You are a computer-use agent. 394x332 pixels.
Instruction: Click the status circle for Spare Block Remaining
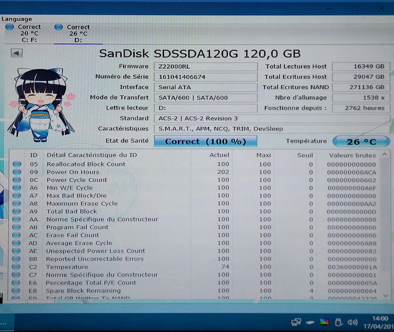(x=17, y=291)
